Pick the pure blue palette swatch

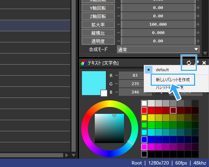(144, 140)
